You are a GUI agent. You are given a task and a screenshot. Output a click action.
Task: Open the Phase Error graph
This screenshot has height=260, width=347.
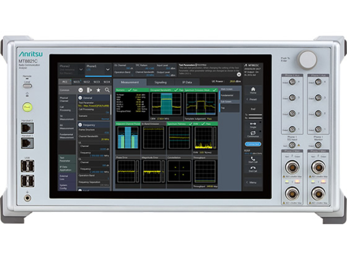point(128,172)
